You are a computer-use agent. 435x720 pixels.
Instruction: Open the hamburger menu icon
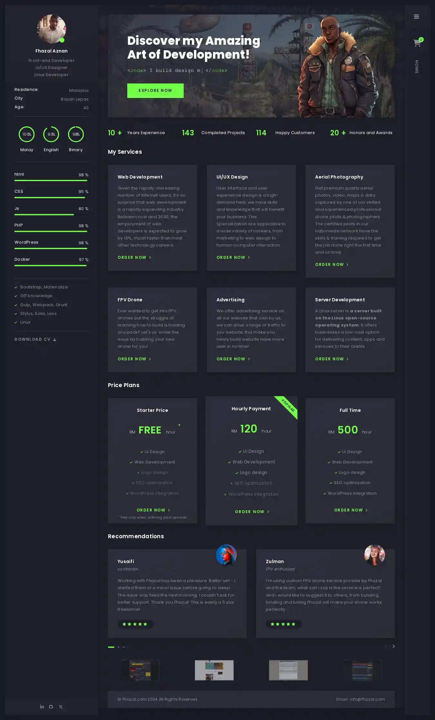point(416,17)
